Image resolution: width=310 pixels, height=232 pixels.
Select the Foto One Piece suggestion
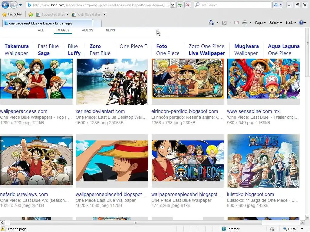(168, 50)
